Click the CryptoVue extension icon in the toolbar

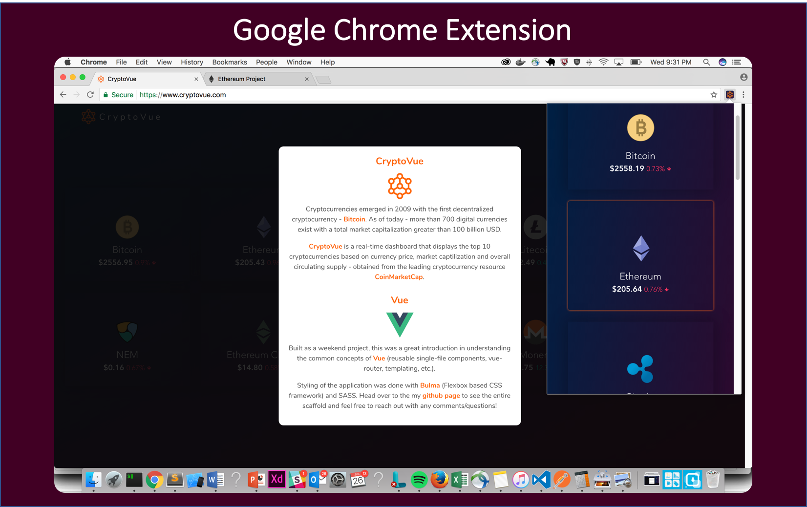730,95
